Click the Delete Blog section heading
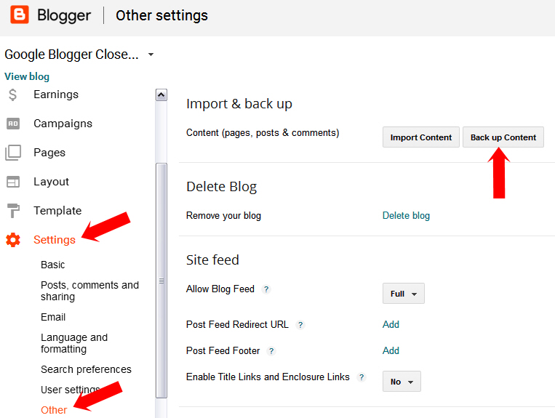 (x=222, y=186)
